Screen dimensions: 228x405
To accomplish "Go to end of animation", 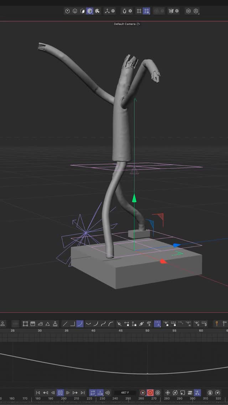I will (x=83, y=393).
